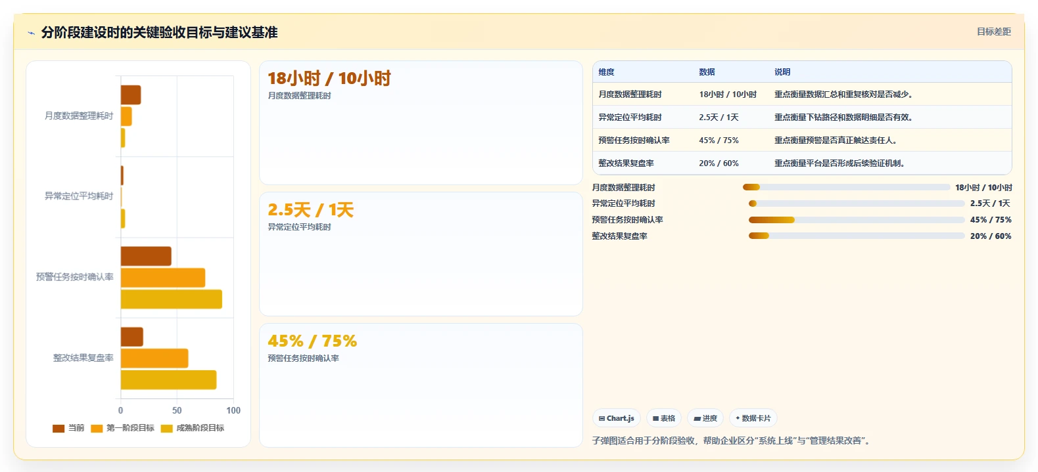This screenshot has height=472, width=1038.
Task: Click the 当前 bar for 预警任务按时确认率
Action: (x=146, y=256)
